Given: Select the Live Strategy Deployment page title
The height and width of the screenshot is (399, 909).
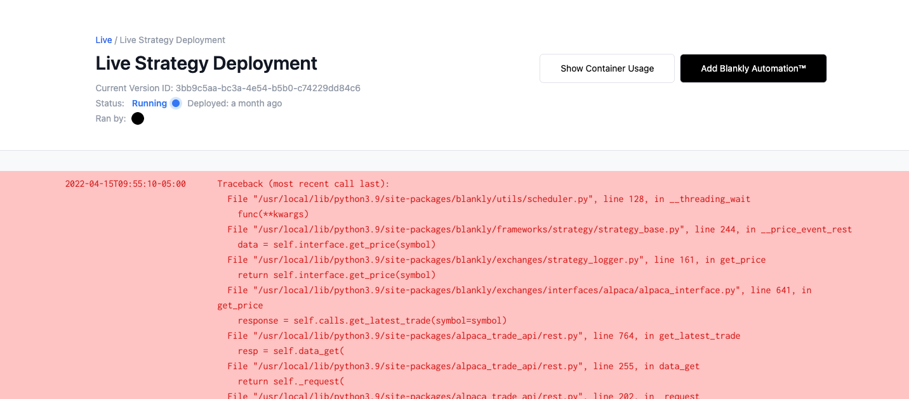Looking at the screenshot, I should [206, 63].
